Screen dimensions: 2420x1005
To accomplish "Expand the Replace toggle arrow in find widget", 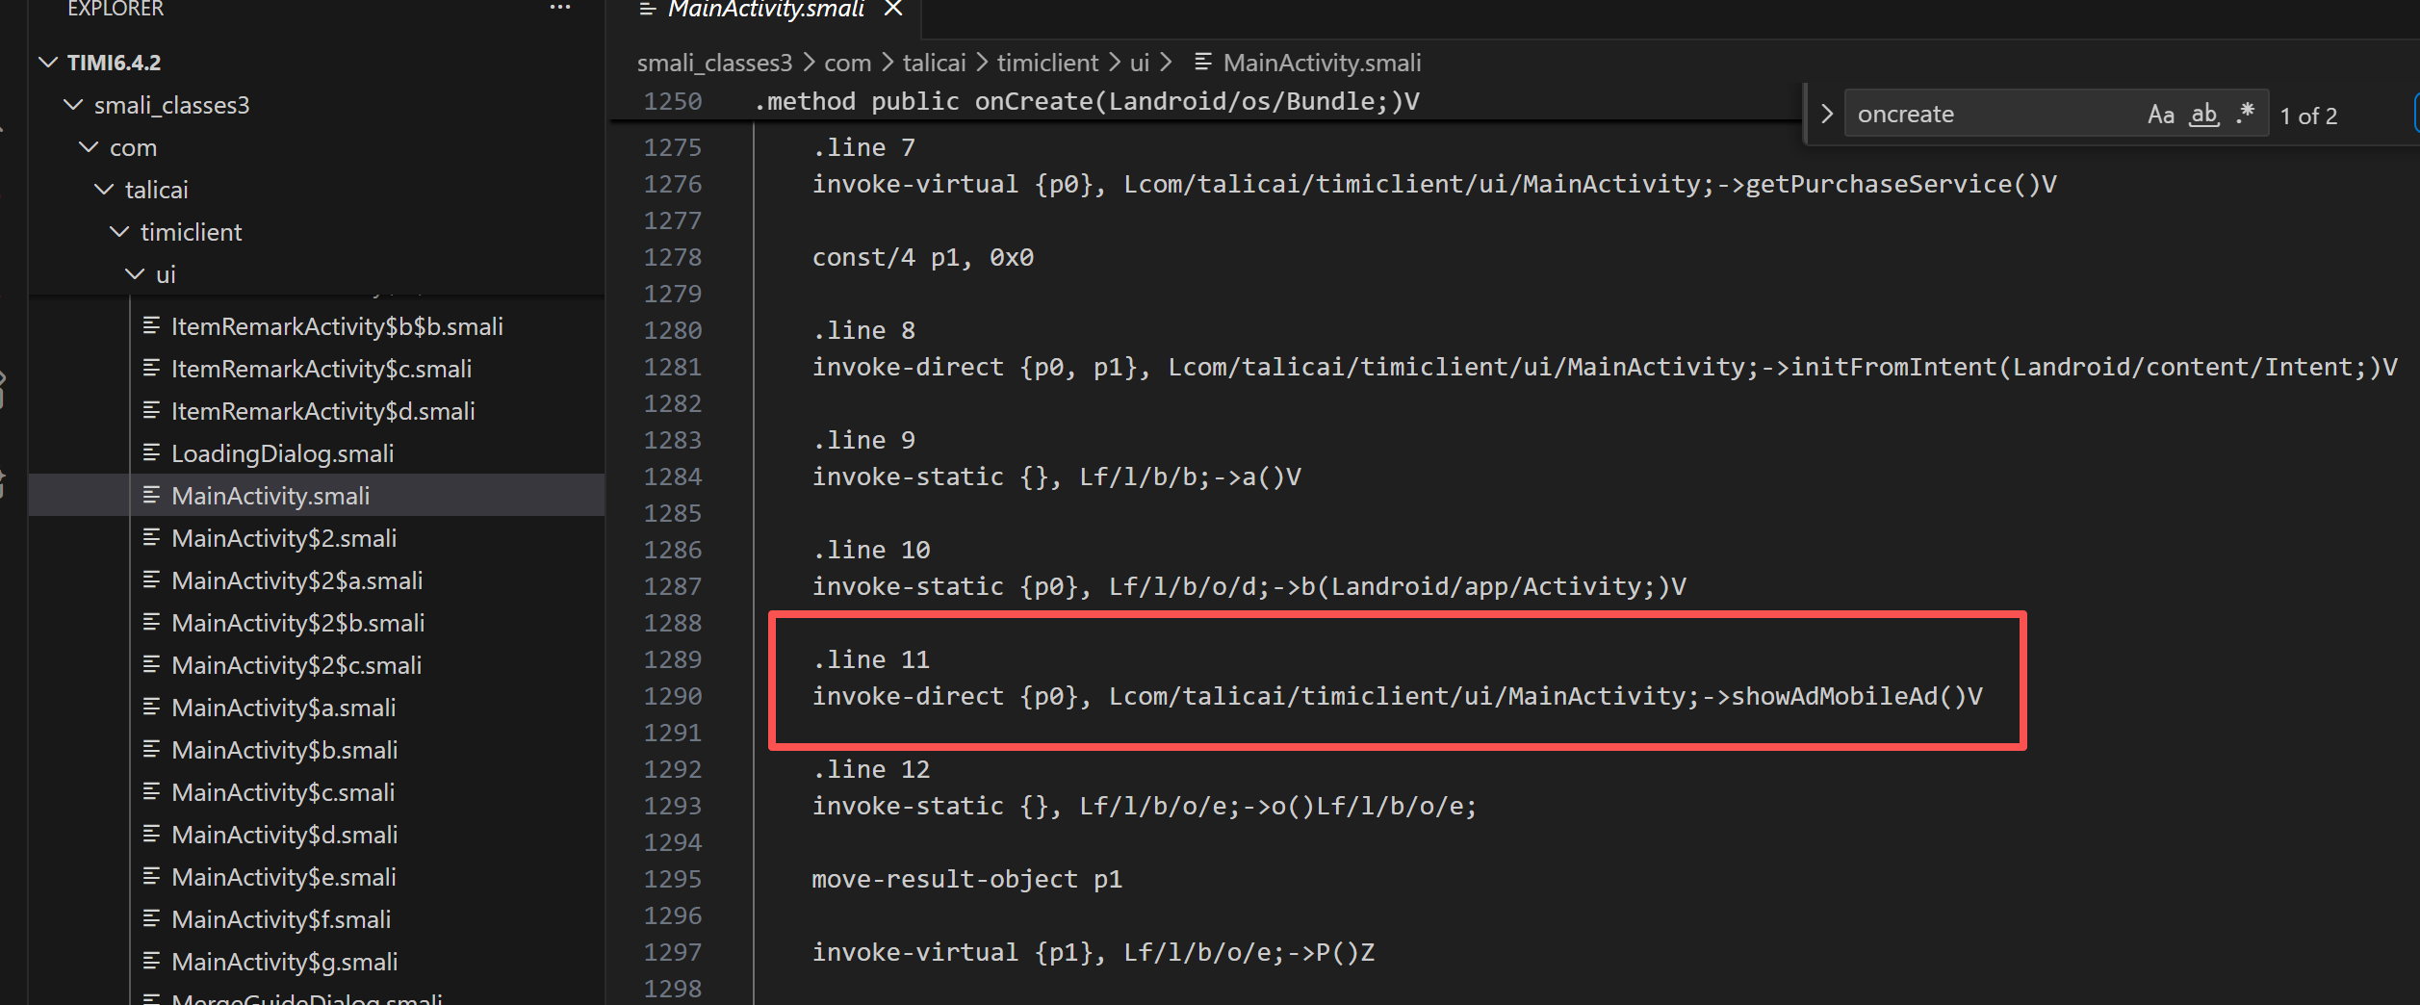I will pyautogui.click(x=1827, y=115).
